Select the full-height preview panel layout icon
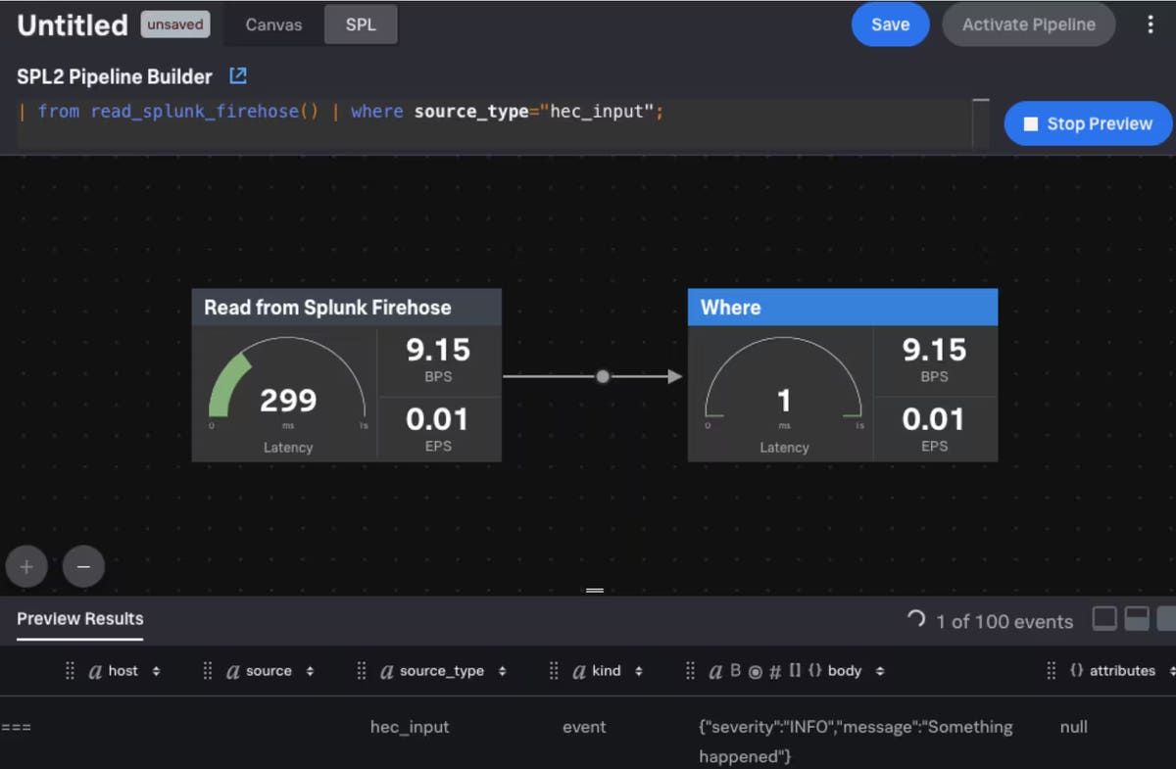The width and height of the screenshot is (1176, 769). point(1166,619)
